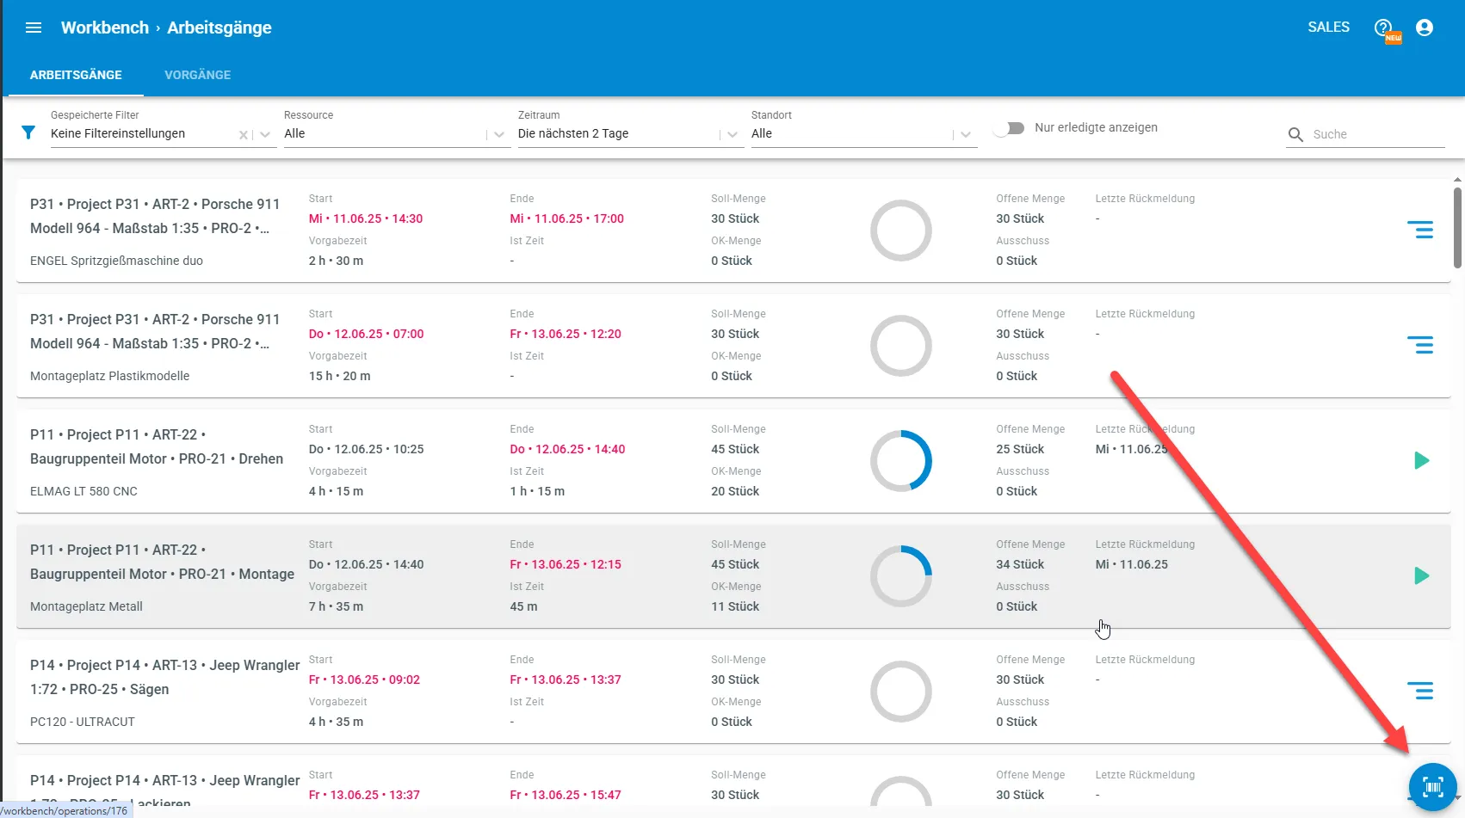Click the search magnifier icon
Screen dimensions: 1465x818
(1295, 134)
